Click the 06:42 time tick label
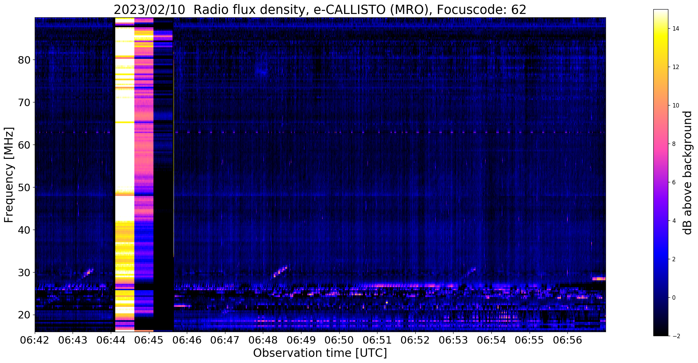 click(x=35, y=340)
